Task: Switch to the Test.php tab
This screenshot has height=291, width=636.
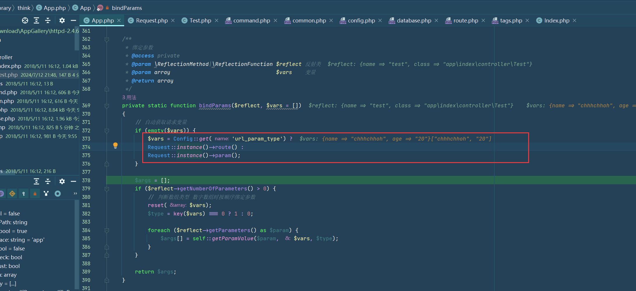Action: pyautogui.click(x=200, y=20)
